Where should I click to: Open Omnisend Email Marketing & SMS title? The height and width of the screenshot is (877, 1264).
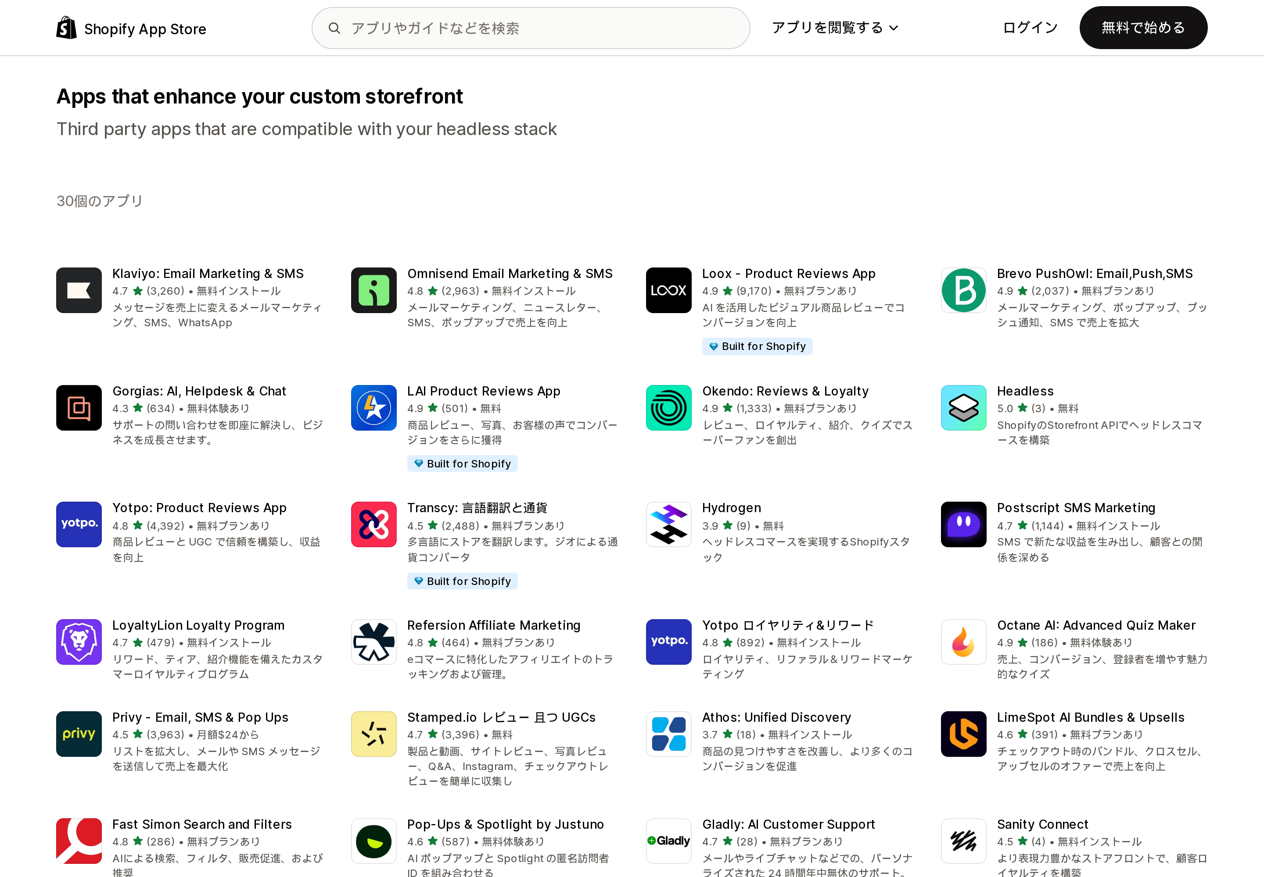click(510, 274)
